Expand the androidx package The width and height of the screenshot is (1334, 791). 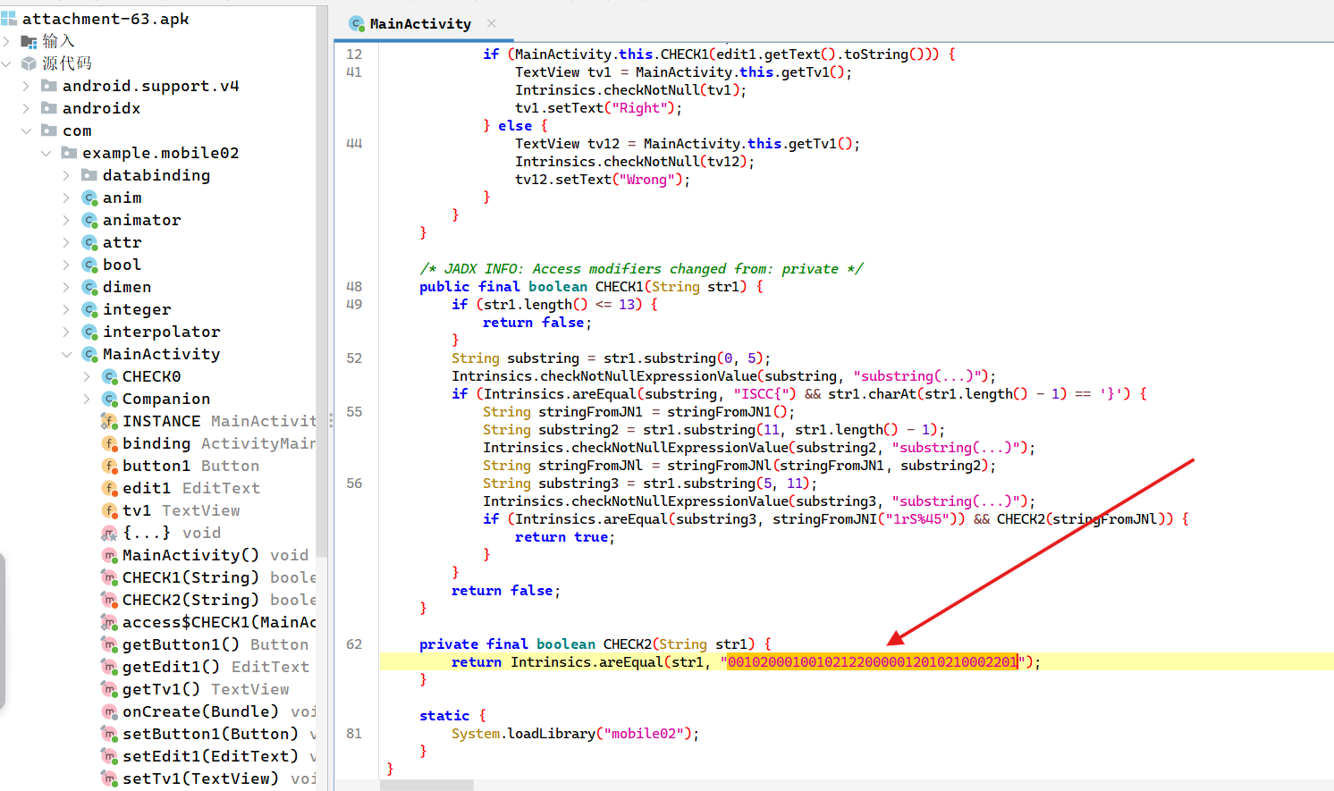tap(26, 108)
